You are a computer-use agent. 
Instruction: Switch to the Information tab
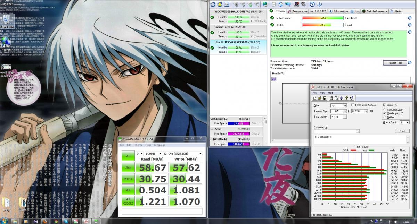coord(338,11)
